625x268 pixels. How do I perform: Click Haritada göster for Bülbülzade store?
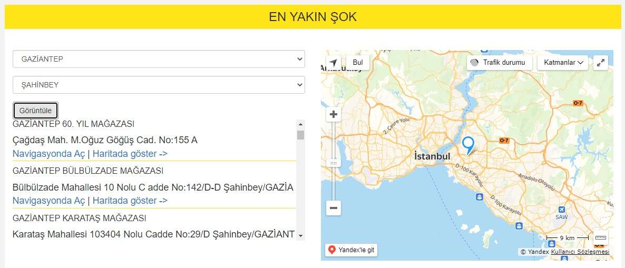pyautogui.click(x=130, y=201)
